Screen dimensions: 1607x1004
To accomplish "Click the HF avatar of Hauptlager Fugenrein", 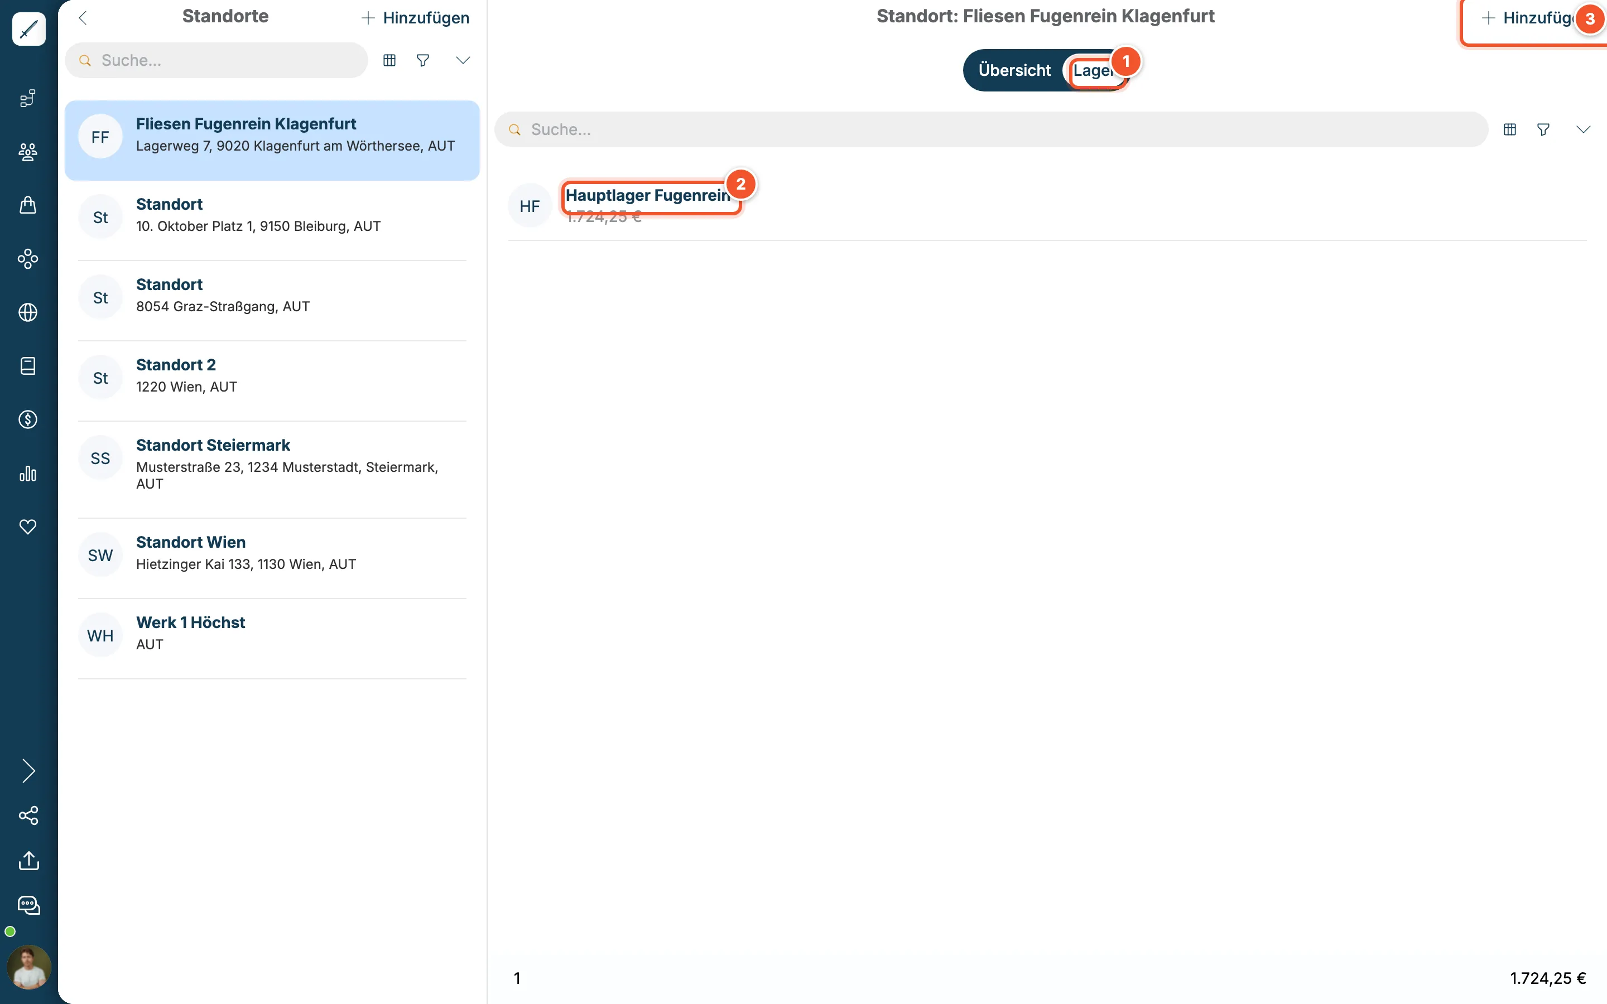I will pyautogui.click(x=530, y=206).
